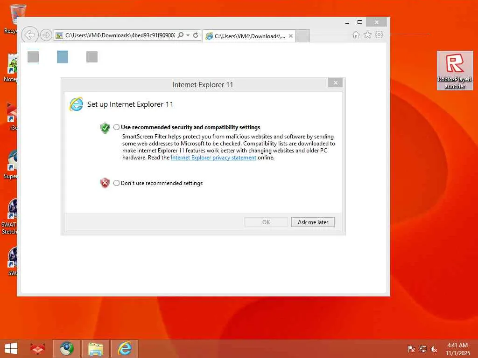Click the first gray square on the page

[33, 57]
